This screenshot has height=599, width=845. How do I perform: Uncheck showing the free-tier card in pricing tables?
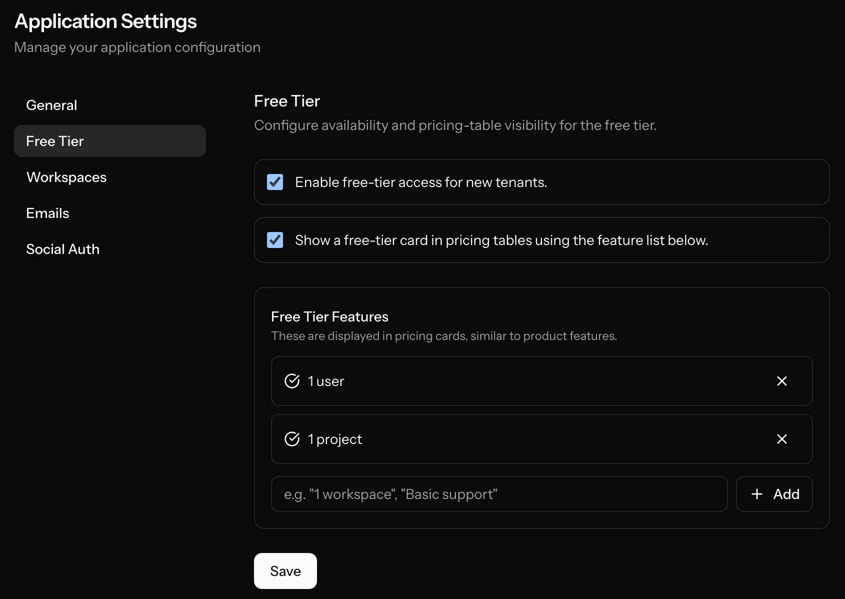(274, 240)
